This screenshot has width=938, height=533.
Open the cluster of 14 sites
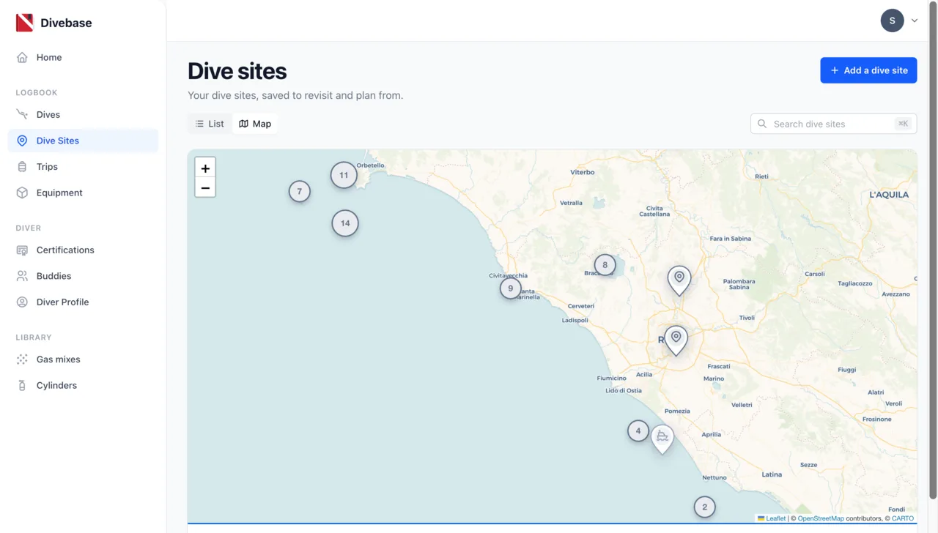tap(345, 223)
